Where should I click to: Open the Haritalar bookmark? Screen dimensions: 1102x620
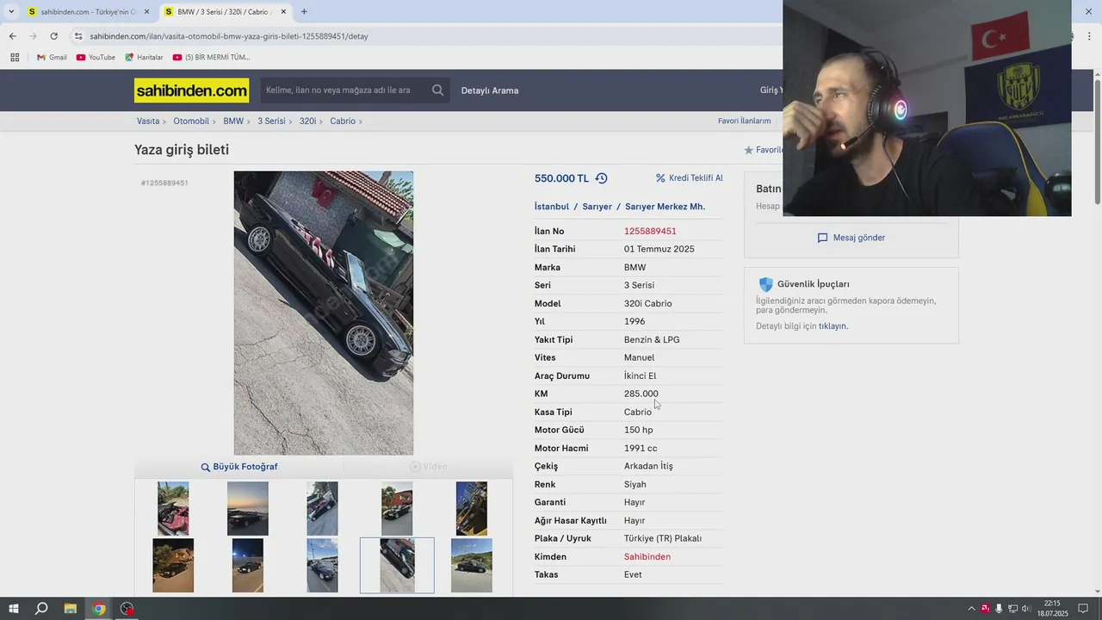pyautogui.click(x=144, y=58)
